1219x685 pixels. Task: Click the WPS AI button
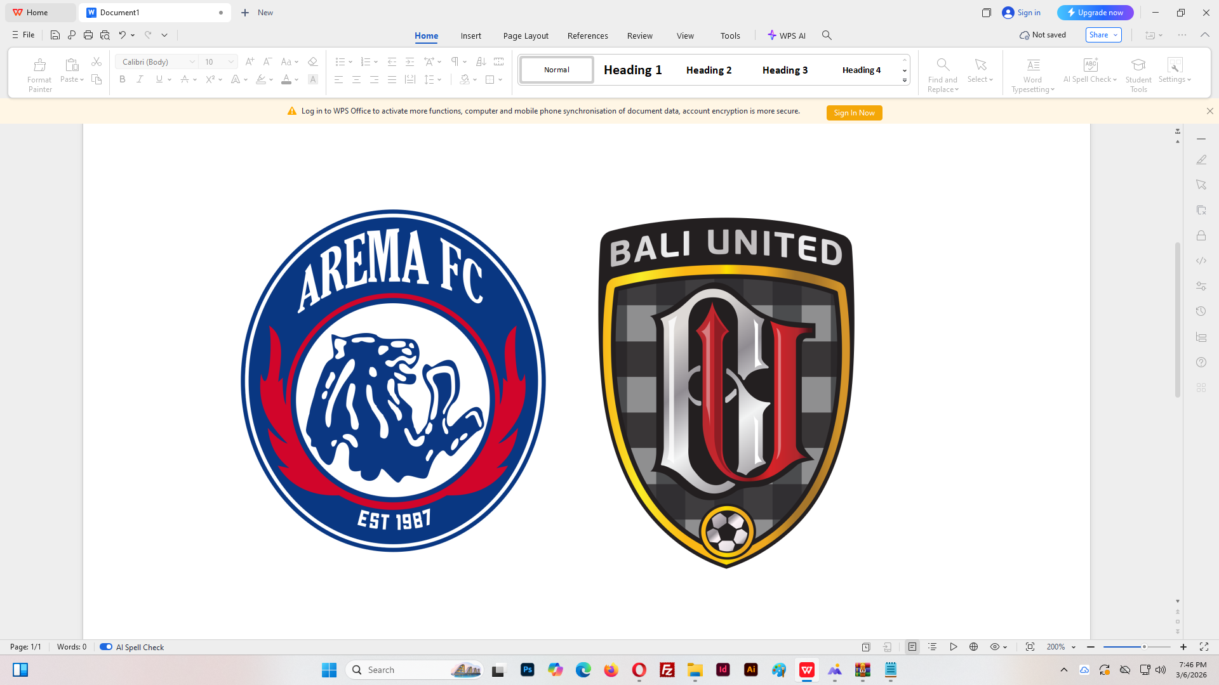pos(787,36)
